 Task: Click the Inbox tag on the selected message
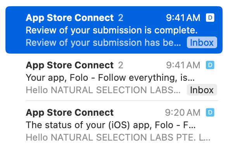pyautogui.click(x=202, y=42)
